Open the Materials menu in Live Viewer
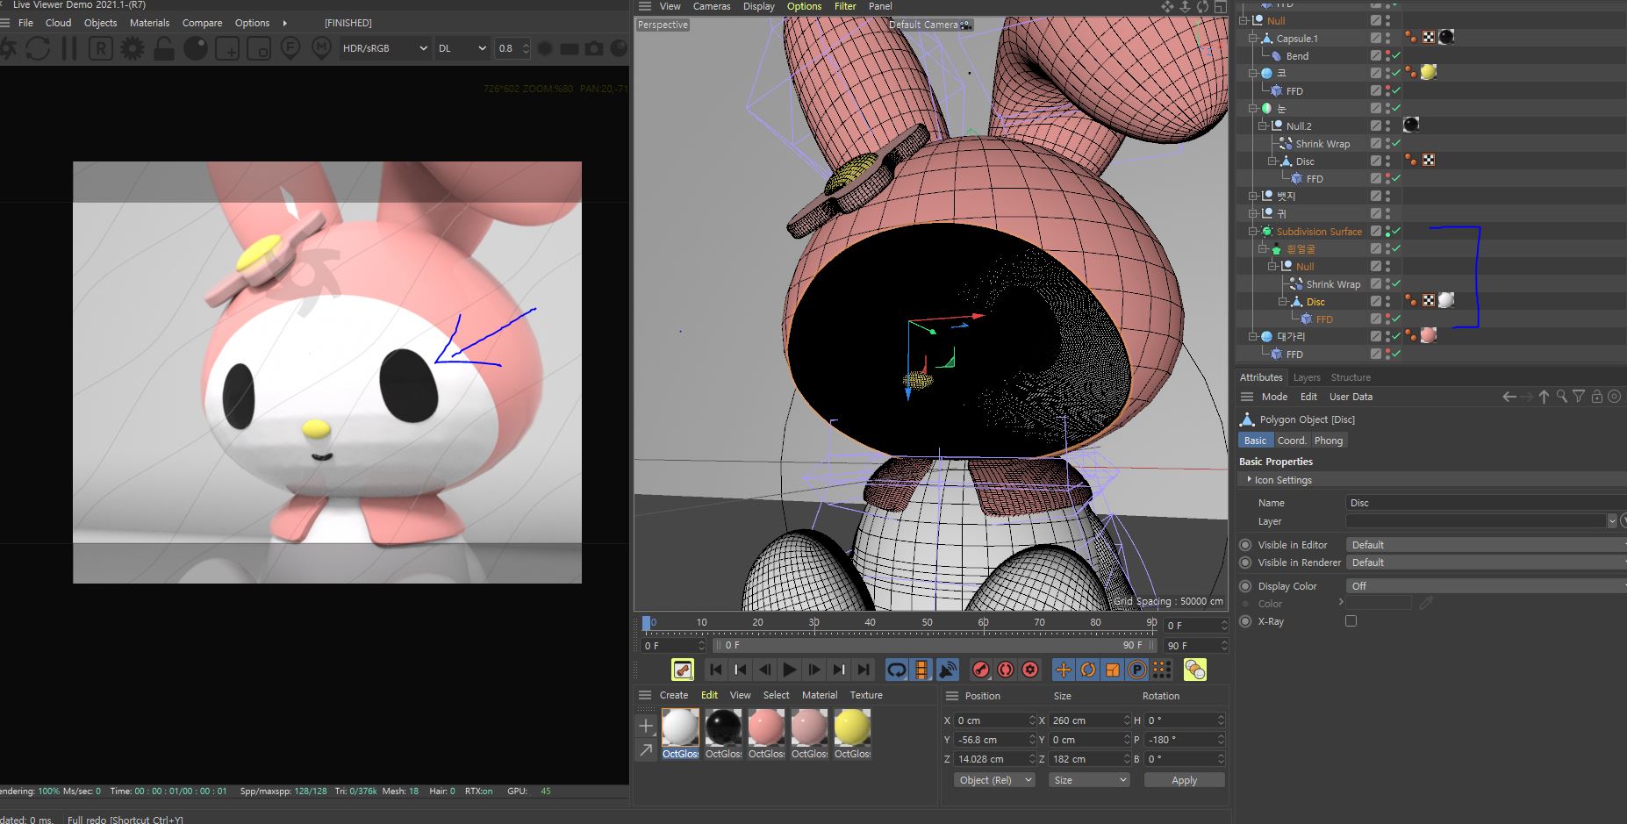 pyautogui.click(x=149, y=23)
